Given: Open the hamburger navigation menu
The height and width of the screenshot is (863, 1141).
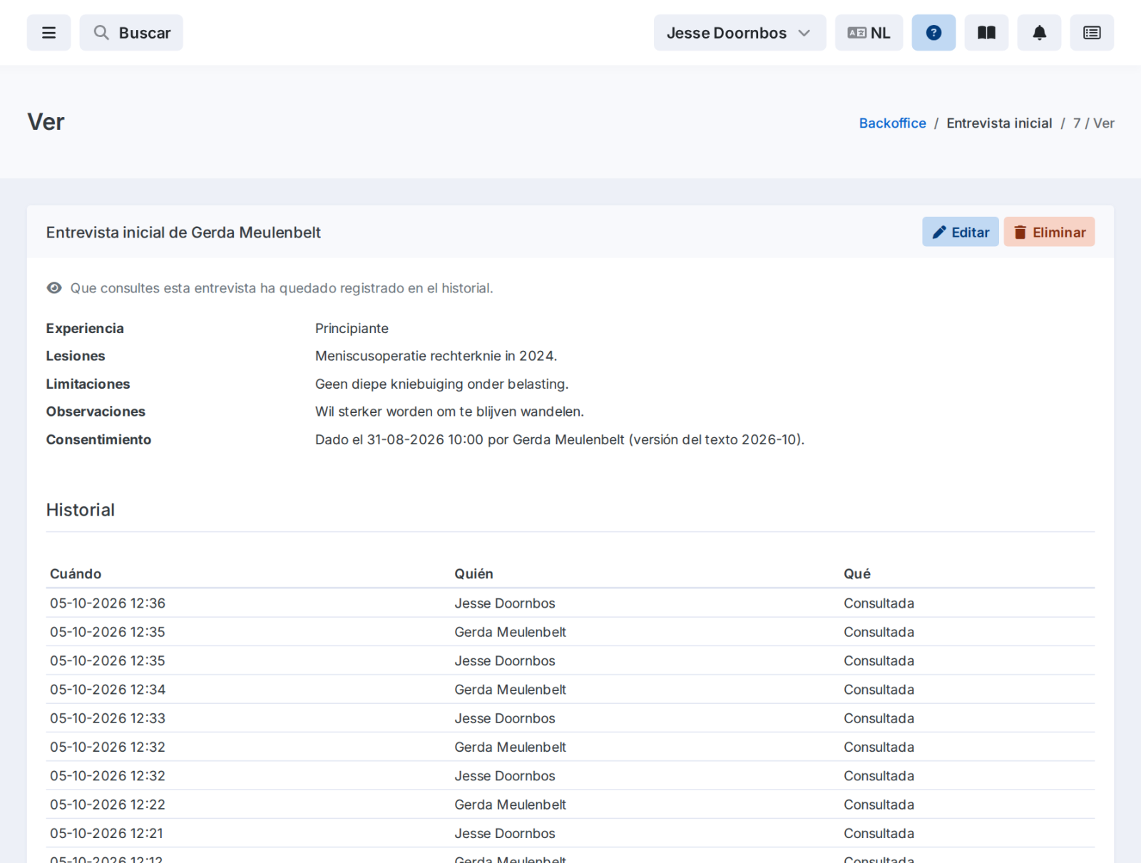Looking at the screenshot, I should point(48,33).
